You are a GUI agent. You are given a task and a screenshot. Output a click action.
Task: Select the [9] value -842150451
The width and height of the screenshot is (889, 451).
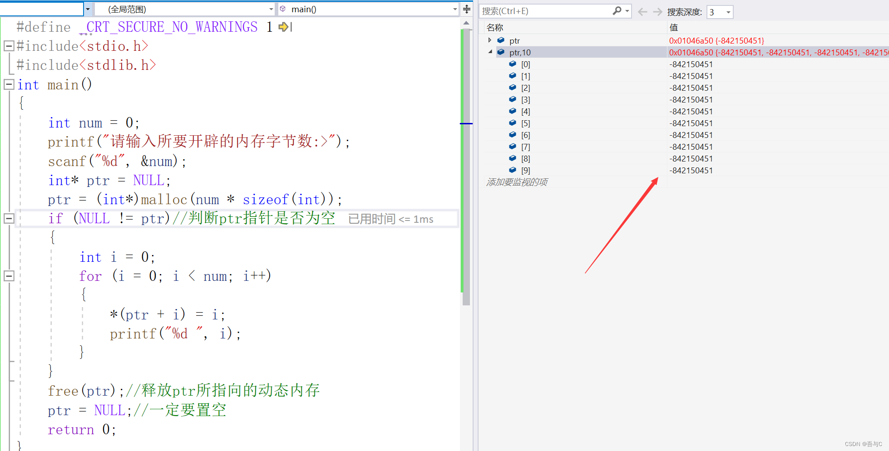691,170
